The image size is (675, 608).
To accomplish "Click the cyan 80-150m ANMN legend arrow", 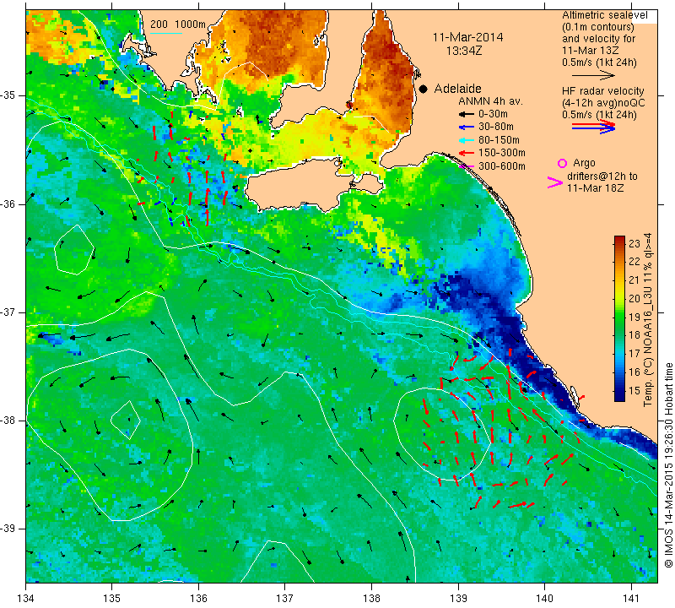I will [x=465, y=140].
